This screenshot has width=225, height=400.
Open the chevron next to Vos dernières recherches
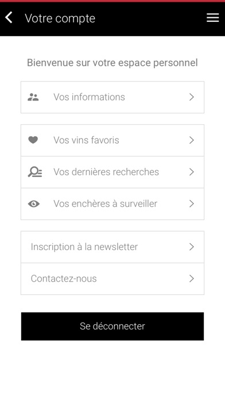[192, 172]
